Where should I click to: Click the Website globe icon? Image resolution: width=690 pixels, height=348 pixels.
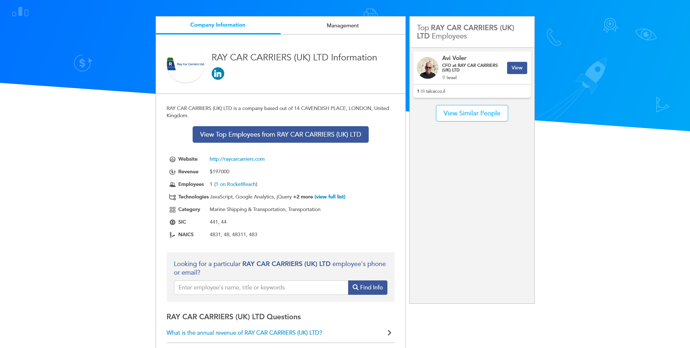pyautogui.click(x=172, y=159)
